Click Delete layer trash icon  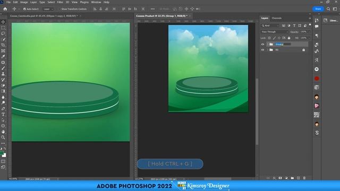coord(304,178)
